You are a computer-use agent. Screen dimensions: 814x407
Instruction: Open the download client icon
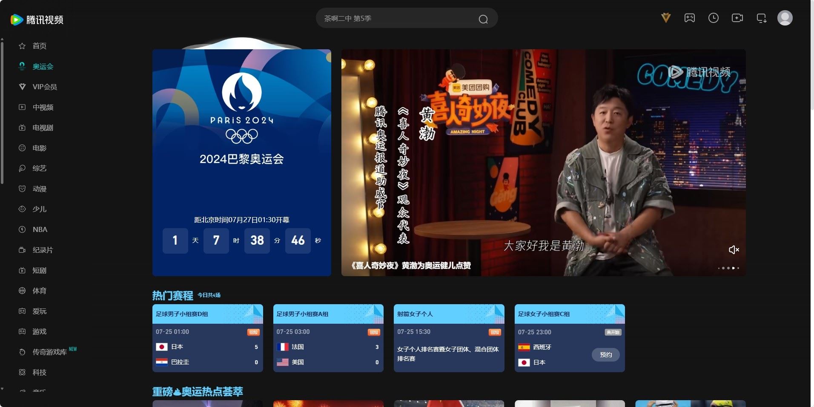click(x=761, y=18)
